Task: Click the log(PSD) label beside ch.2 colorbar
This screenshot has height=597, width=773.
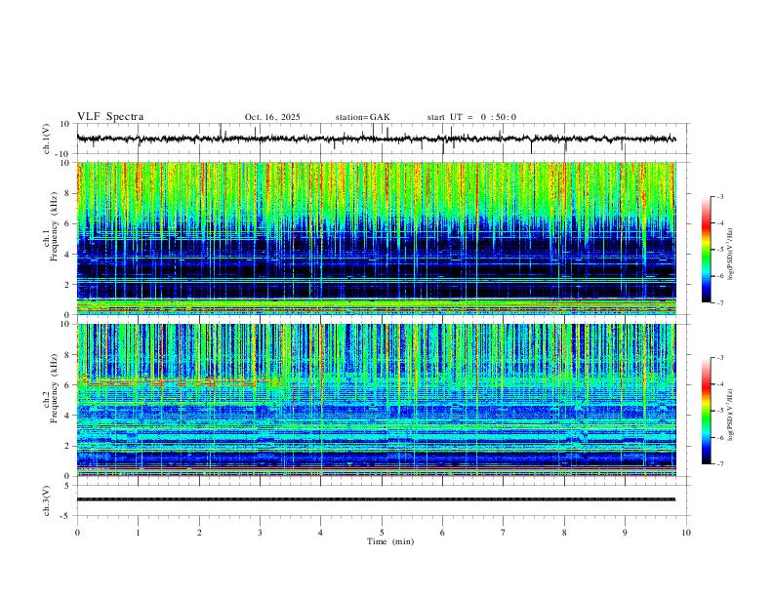Action: 731,416
